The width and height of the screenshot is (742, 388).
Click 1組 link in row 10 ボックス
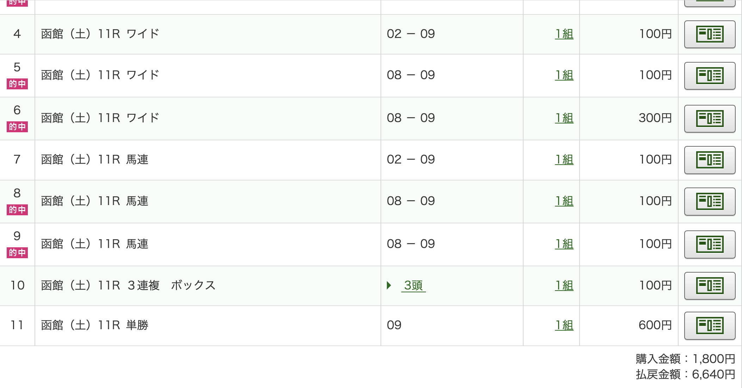pyautogui.click(x=564, y=285)
